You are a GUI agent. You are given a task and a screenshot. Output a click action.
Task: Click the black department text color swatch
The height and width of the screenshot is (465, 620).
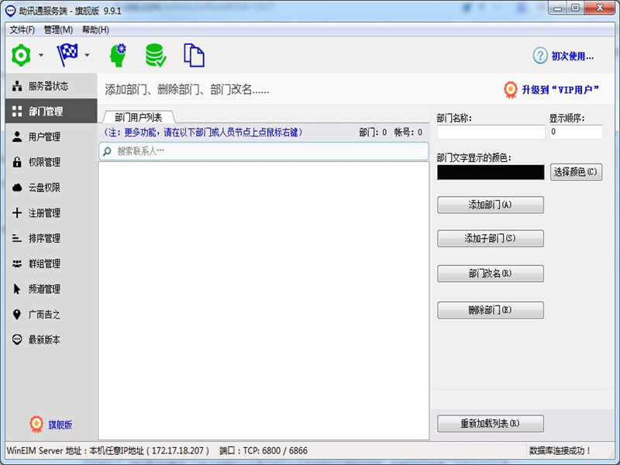pyautogui.click(x=491, y=172)
